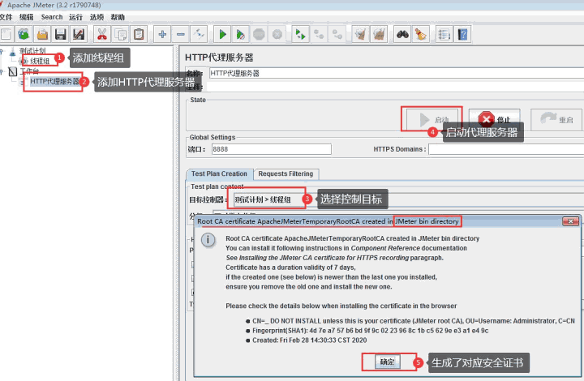Click the Copy toolbar icon
This screenshot has height=381, width=584.
tap(120, 35)
